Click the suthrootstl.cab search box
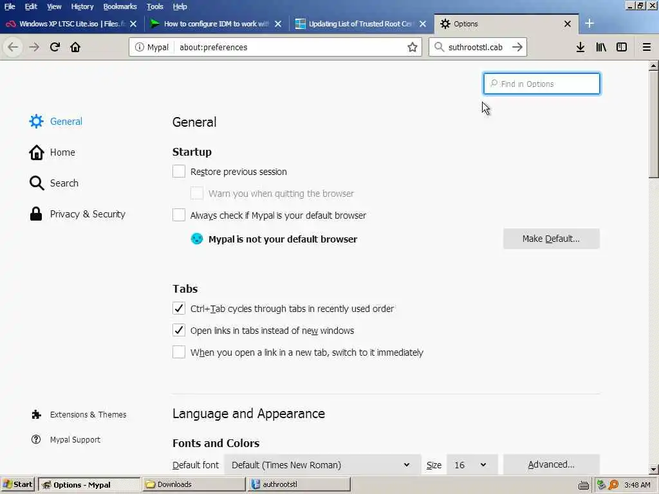This screenshot has height=494, width=659. (x=476, y=47)
